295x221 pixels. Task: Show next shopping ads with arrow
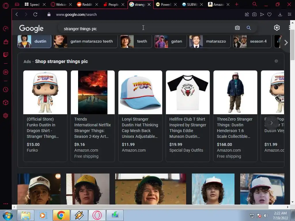(271, 123)
